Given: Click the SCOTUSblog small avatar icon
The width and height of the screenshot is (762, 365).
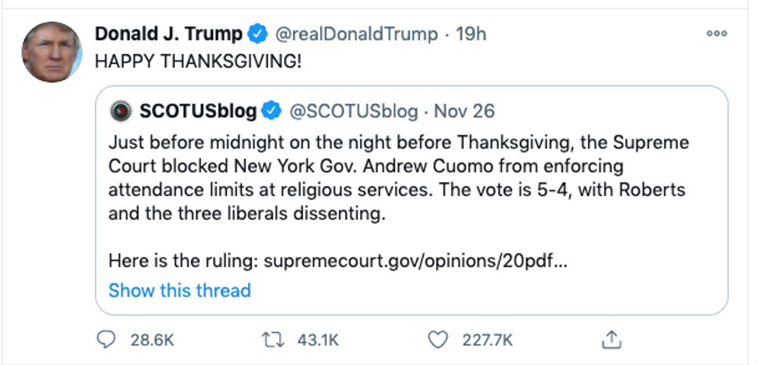Looking at the screenshot, I should tap(120, 111).
